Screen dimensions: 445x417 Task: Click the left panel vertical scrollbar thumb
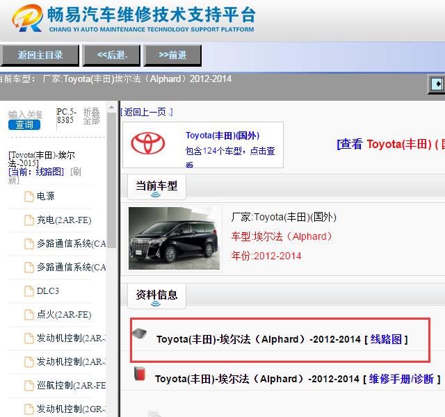[111, 180]
